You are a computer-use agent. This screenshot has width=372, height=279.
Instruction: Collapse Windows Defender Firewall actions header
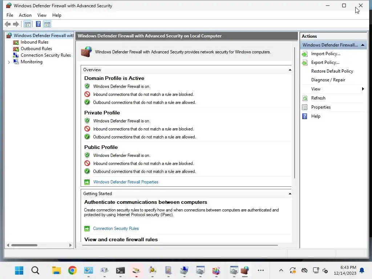pyautogui.click(x=363, y=45)
